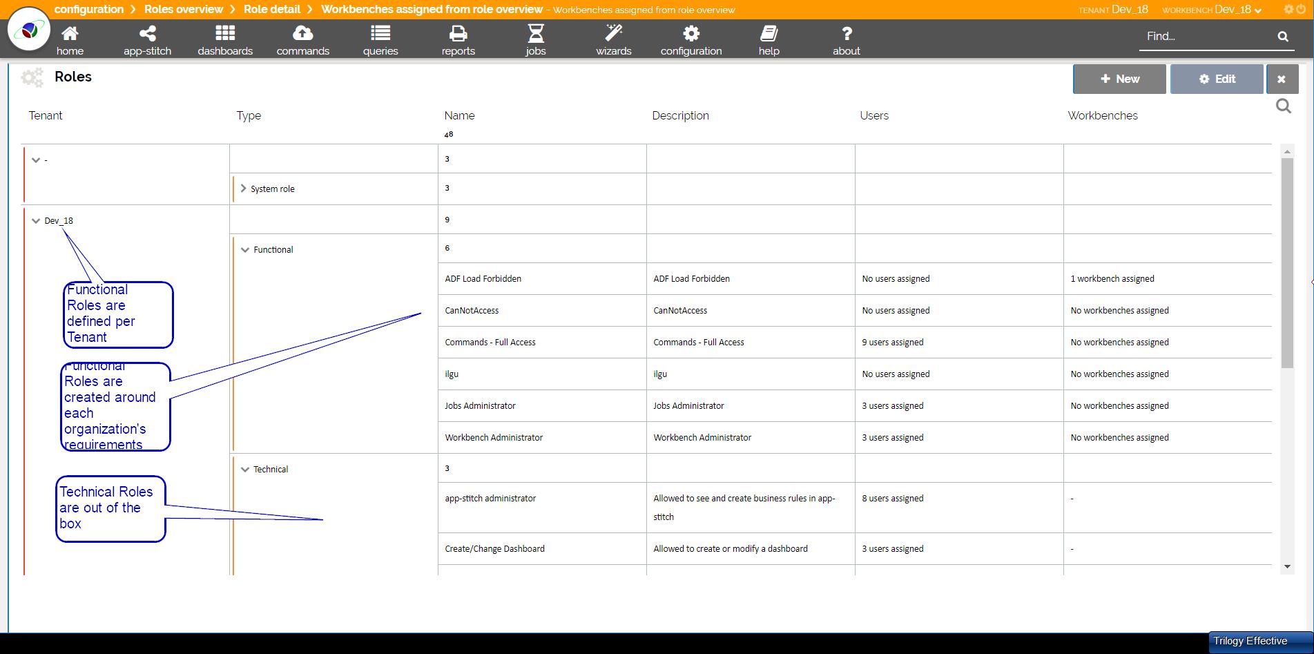Viewport: 1314px width, 654px height.
Task: Open the jobs hourglass icon
Action: point(536,33)
